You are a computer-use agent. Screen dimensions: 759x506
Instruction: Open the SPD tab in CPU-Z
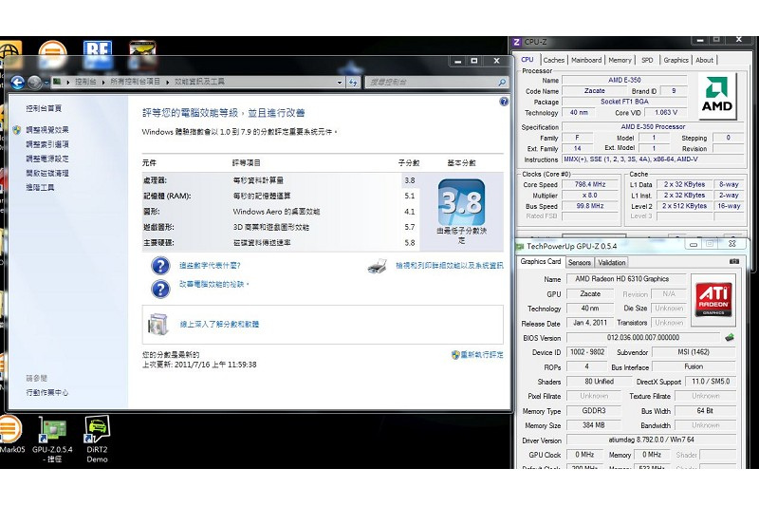pyautogui.click(x=647, y=60)
